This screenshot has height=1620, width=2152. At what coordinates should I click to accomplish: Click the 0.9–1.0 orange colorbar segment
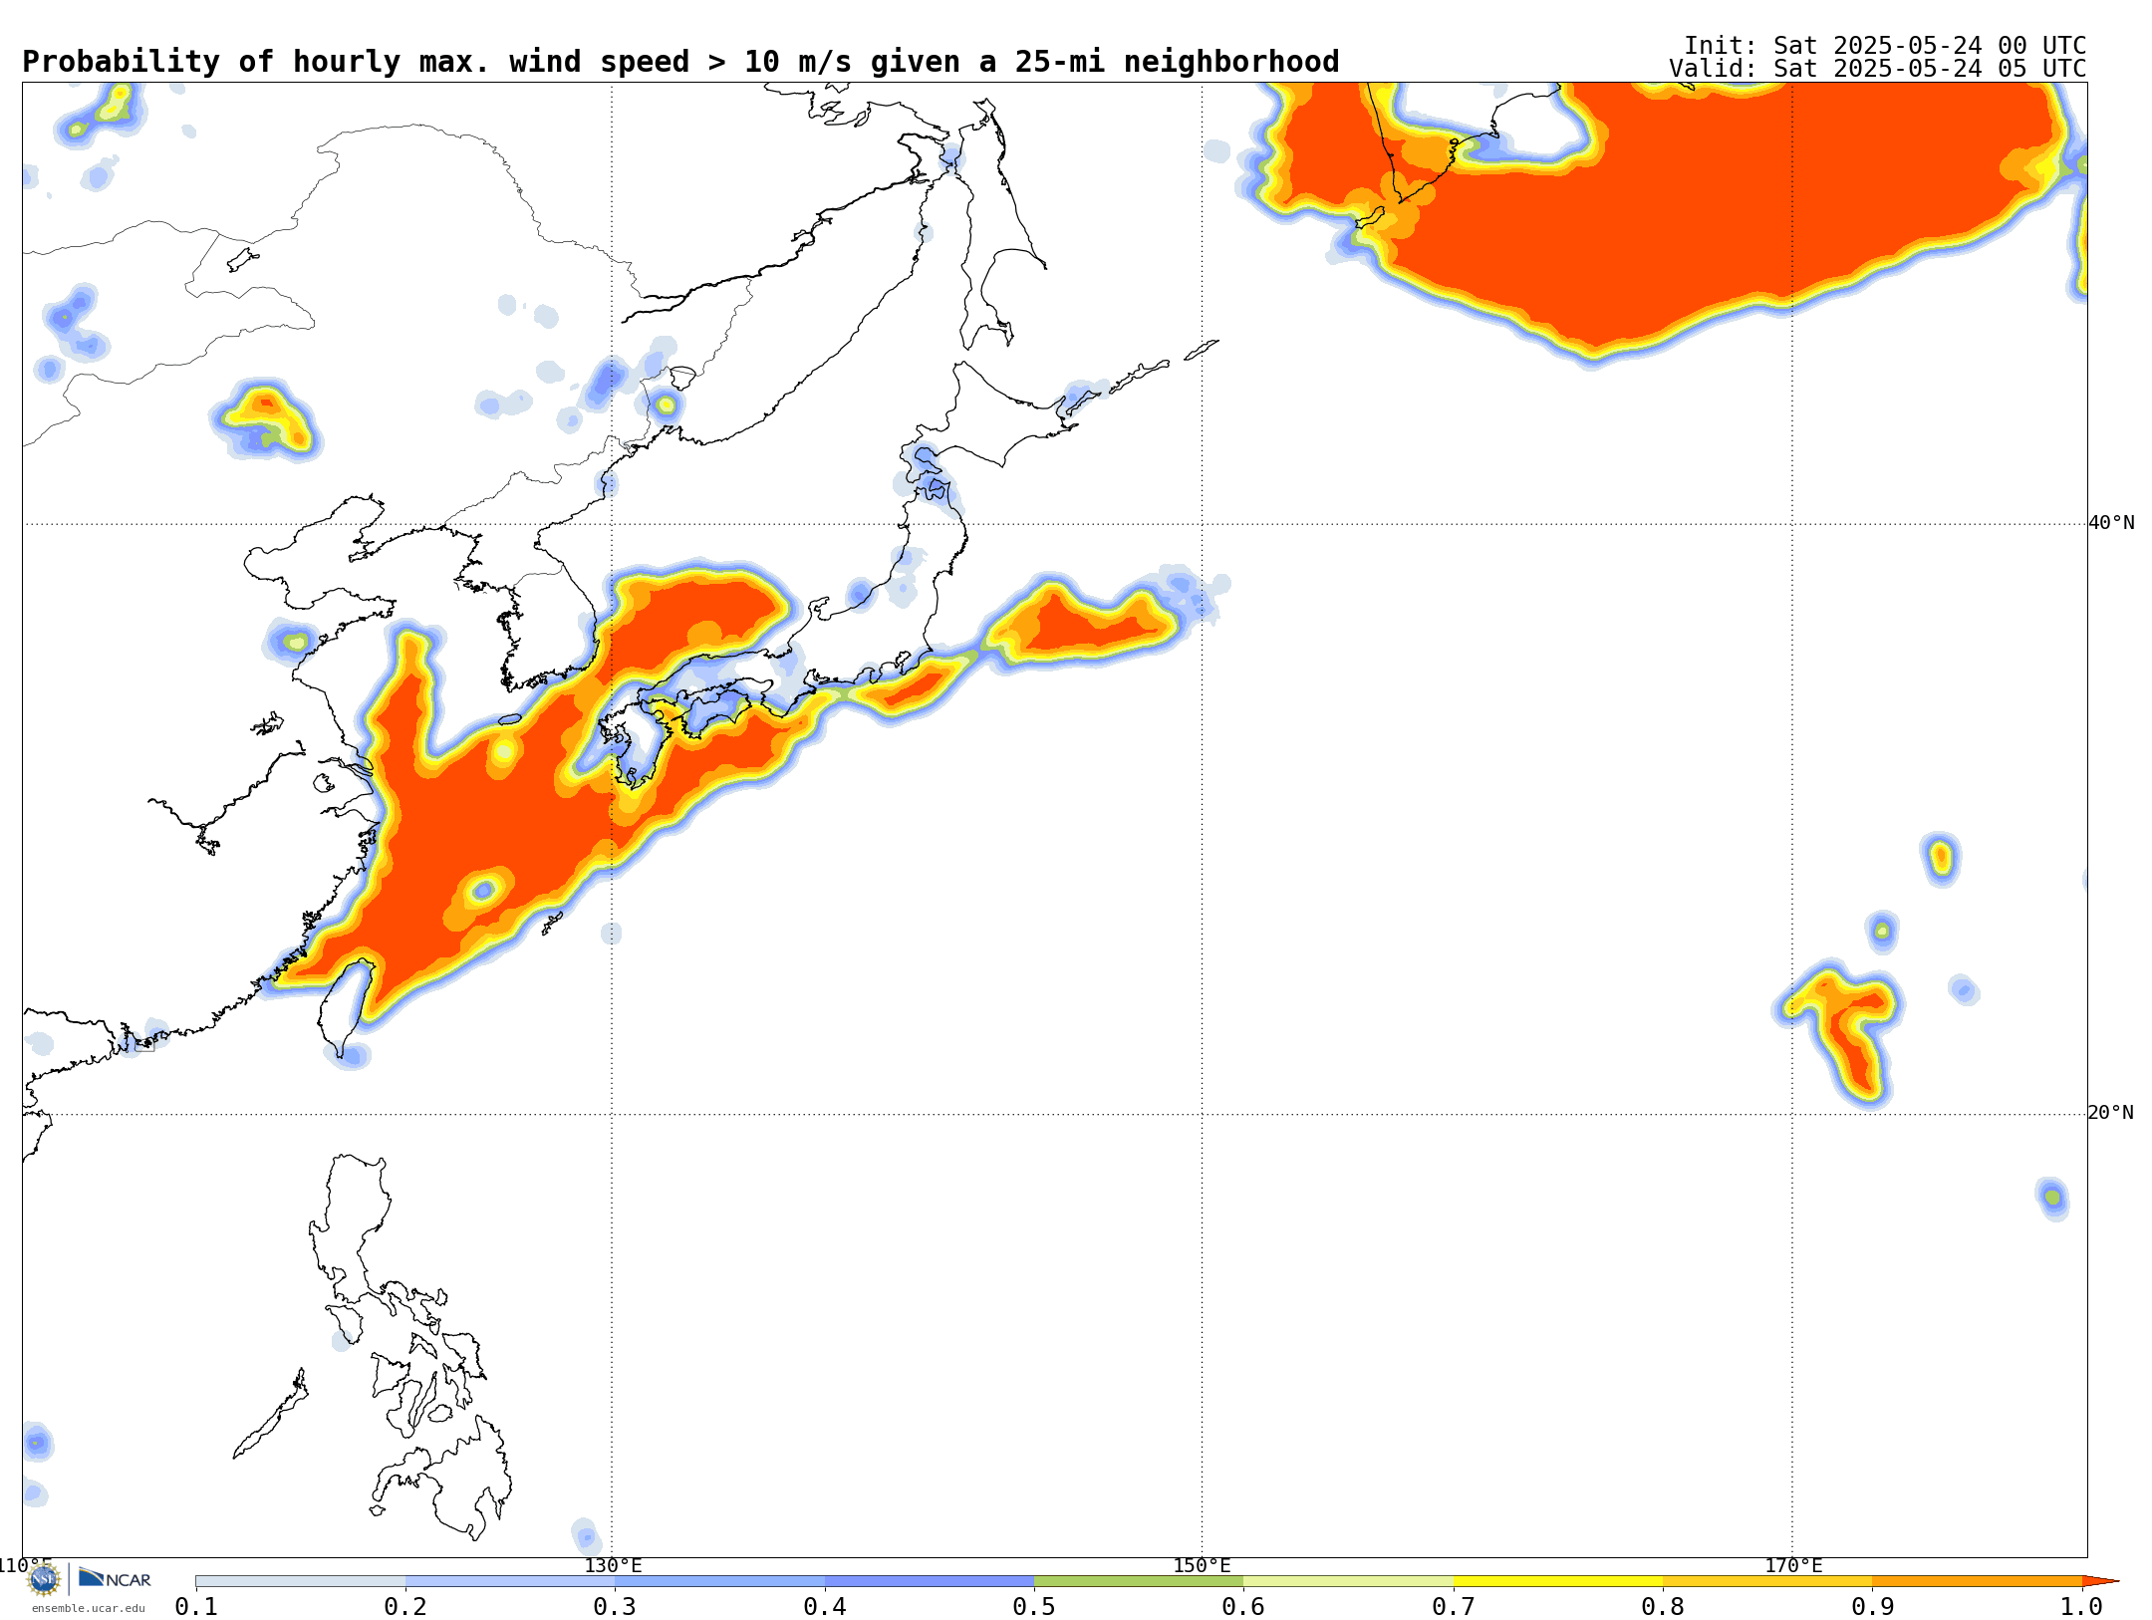coord(1978,1581)
